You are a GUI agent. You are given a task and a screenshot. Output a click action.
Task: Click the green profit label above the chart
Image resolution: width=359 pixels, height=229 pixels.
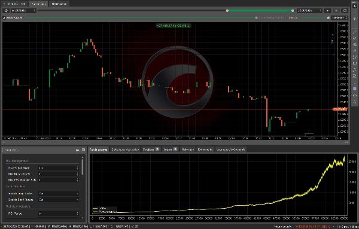(174, 26)
